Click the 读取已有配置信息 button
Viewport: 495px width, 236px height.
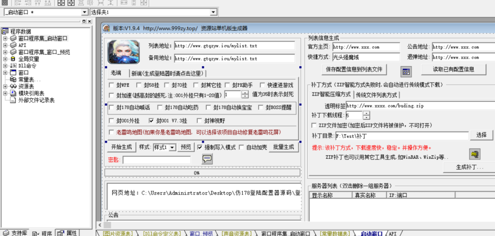(453, 69)
